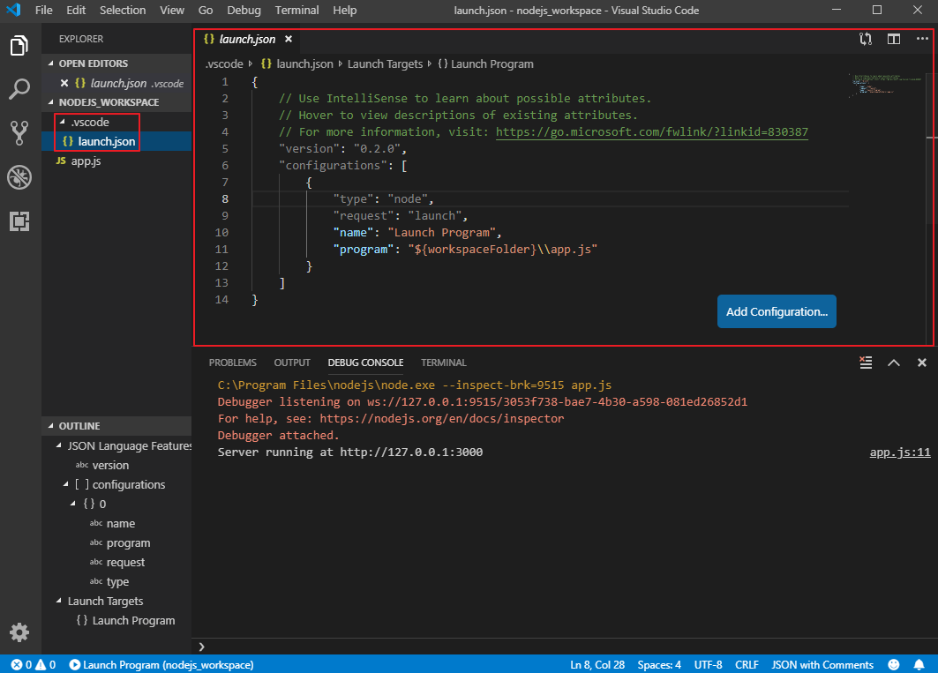The height and width of the screenshot is (673, 938).
Task: Split the editor to the right
Action: pos(894,40)
